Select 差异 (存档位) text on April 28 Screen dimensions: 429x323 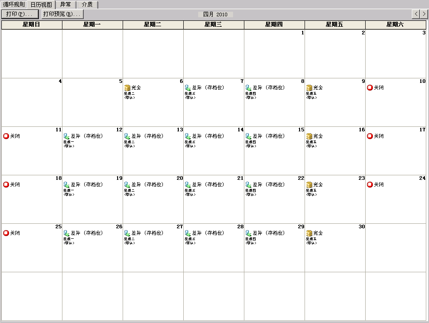pos(208,233)
